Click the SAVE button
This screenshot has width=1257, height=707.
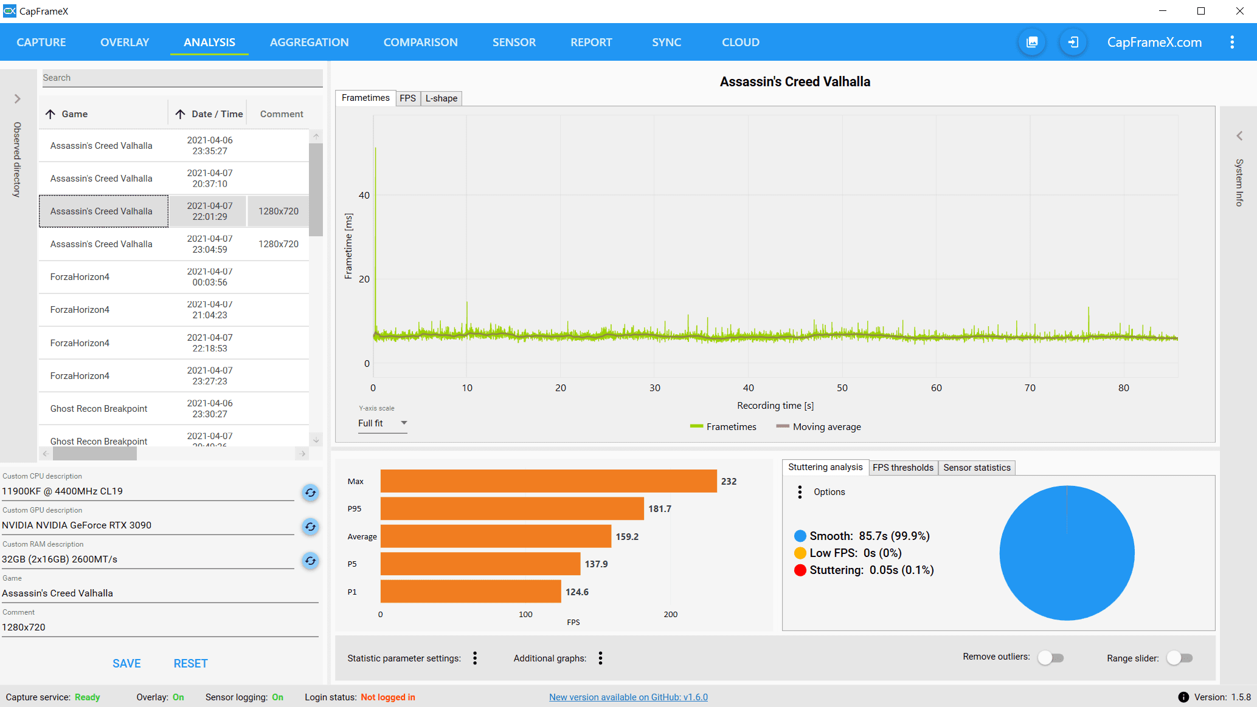click(126, 663)
